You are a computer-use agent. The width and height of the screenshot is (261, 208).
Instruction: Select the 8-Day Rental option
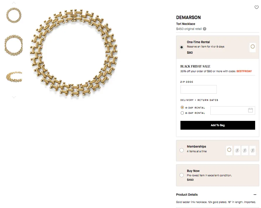182,113
